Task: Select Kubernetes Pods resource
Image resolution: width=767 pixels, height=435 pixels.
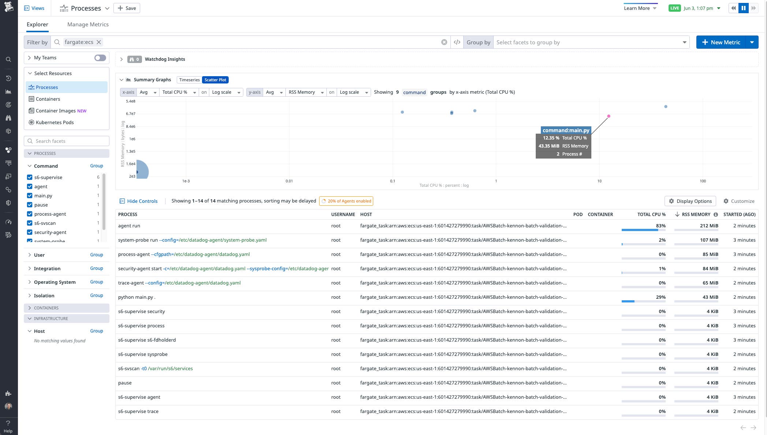Action: [x=54, y=122]
